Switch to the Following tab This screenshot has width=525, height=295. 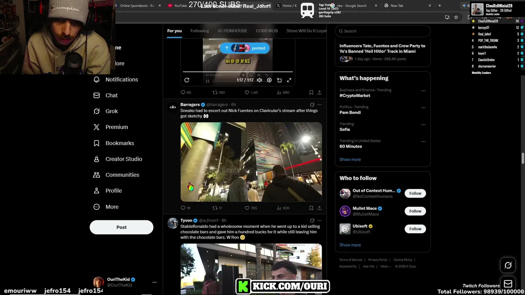200,31
